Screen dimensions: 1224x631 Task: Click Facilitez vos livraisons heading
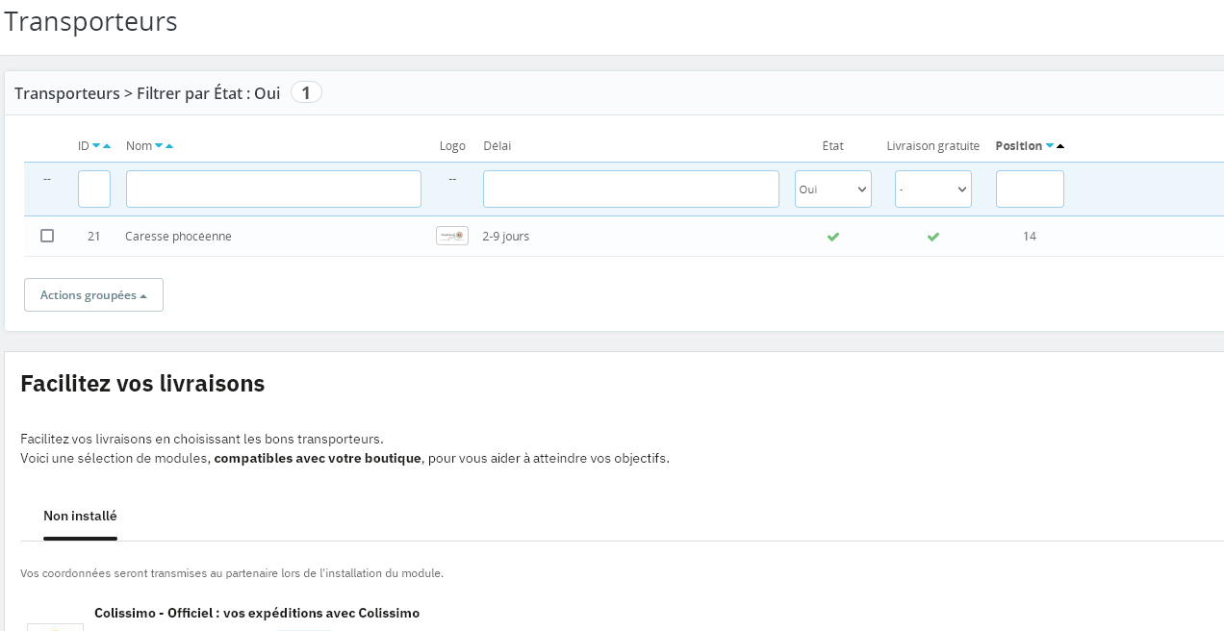click(x=142, y=384)
